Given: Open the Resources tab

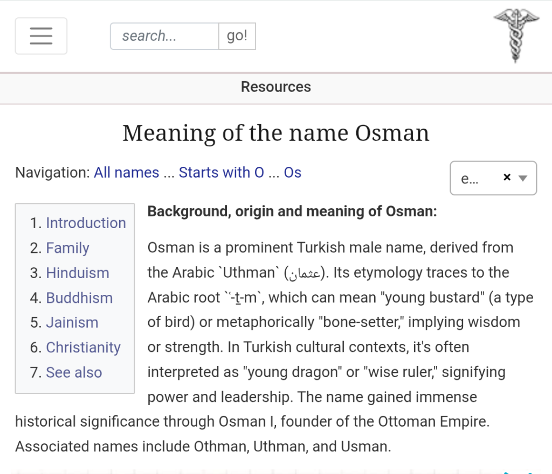Looking at the screenshot, I should [275, 87].
